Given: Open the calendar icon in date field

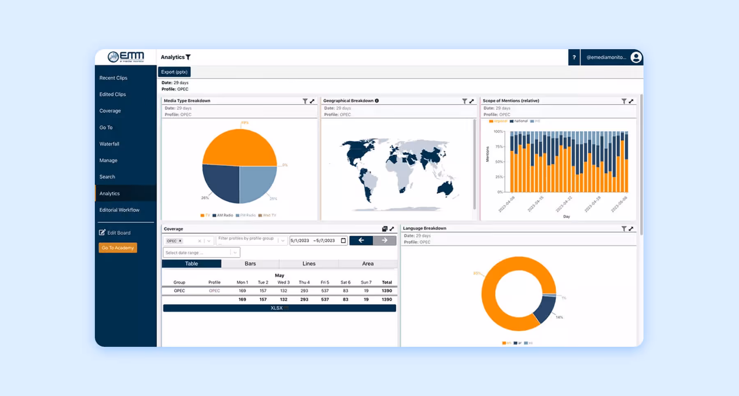Looking at the screenshot, I should click(x=343, y=241).
